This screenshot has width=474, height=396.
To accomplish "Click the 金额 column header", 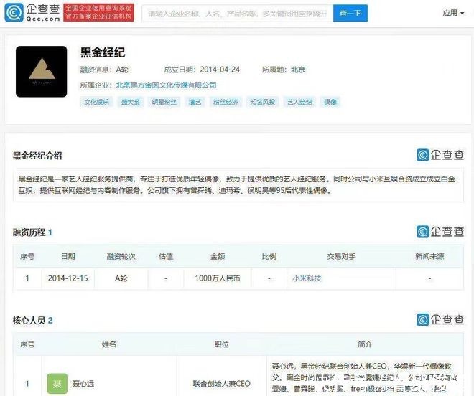I will [x=218, y=256].
